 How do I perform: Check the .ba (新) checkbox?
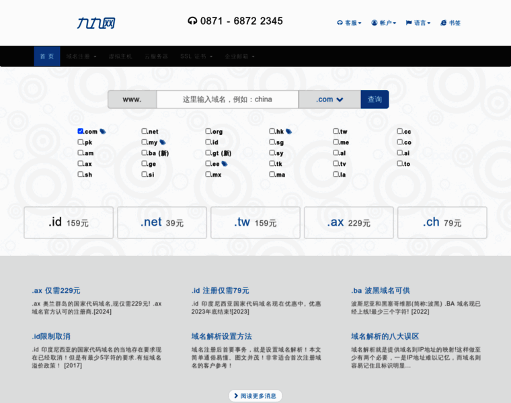[x=145, y=152]
